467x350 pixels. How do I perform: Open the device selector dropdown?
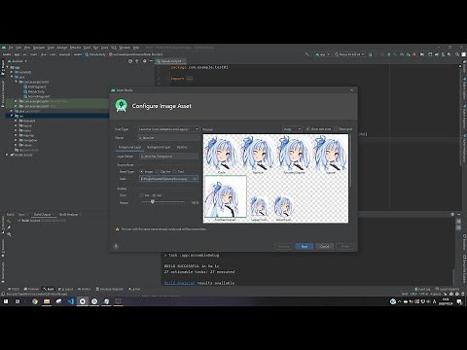point(349,54)
